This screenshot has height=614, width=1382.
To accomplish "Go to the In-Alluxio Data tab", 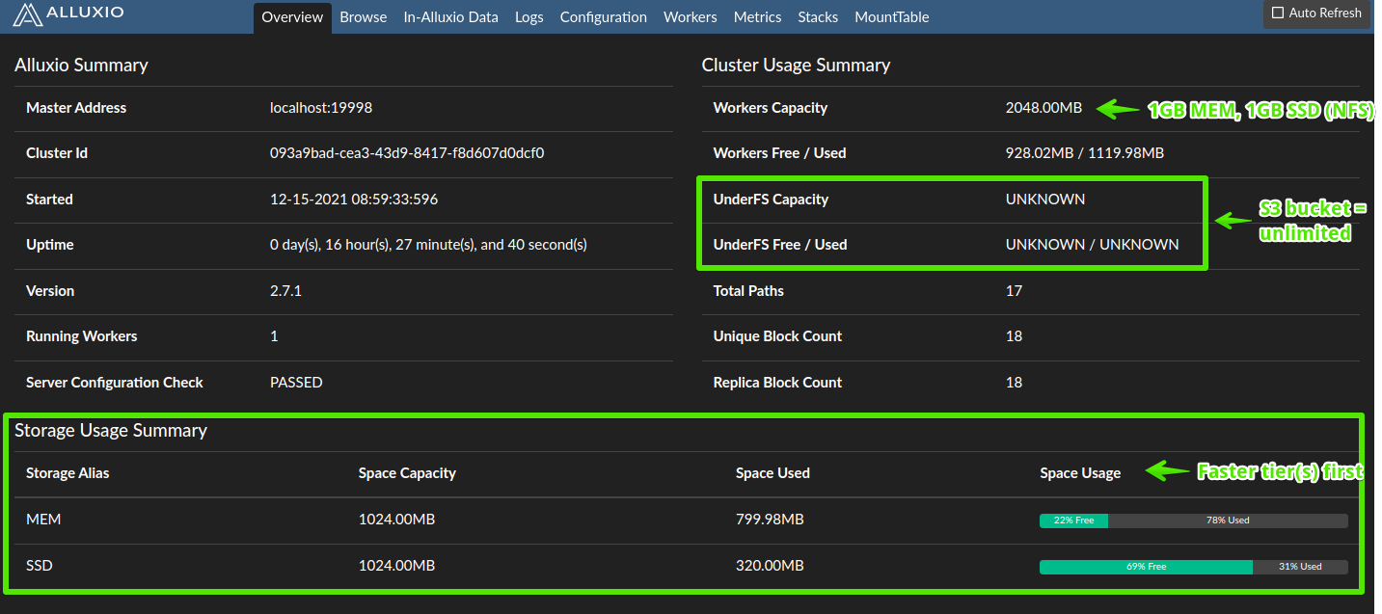I will point(451,17).
